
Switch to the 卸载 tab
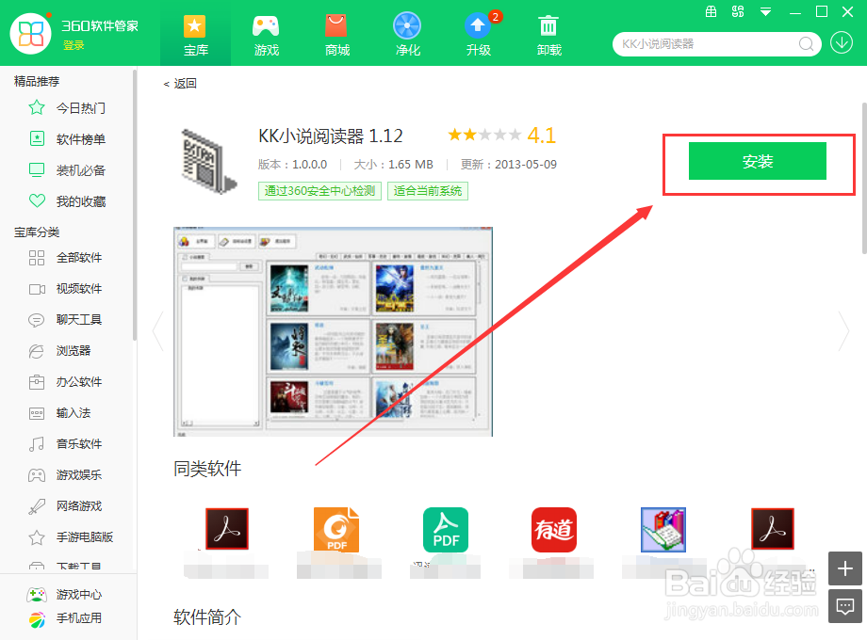click(x=549, y=35)
